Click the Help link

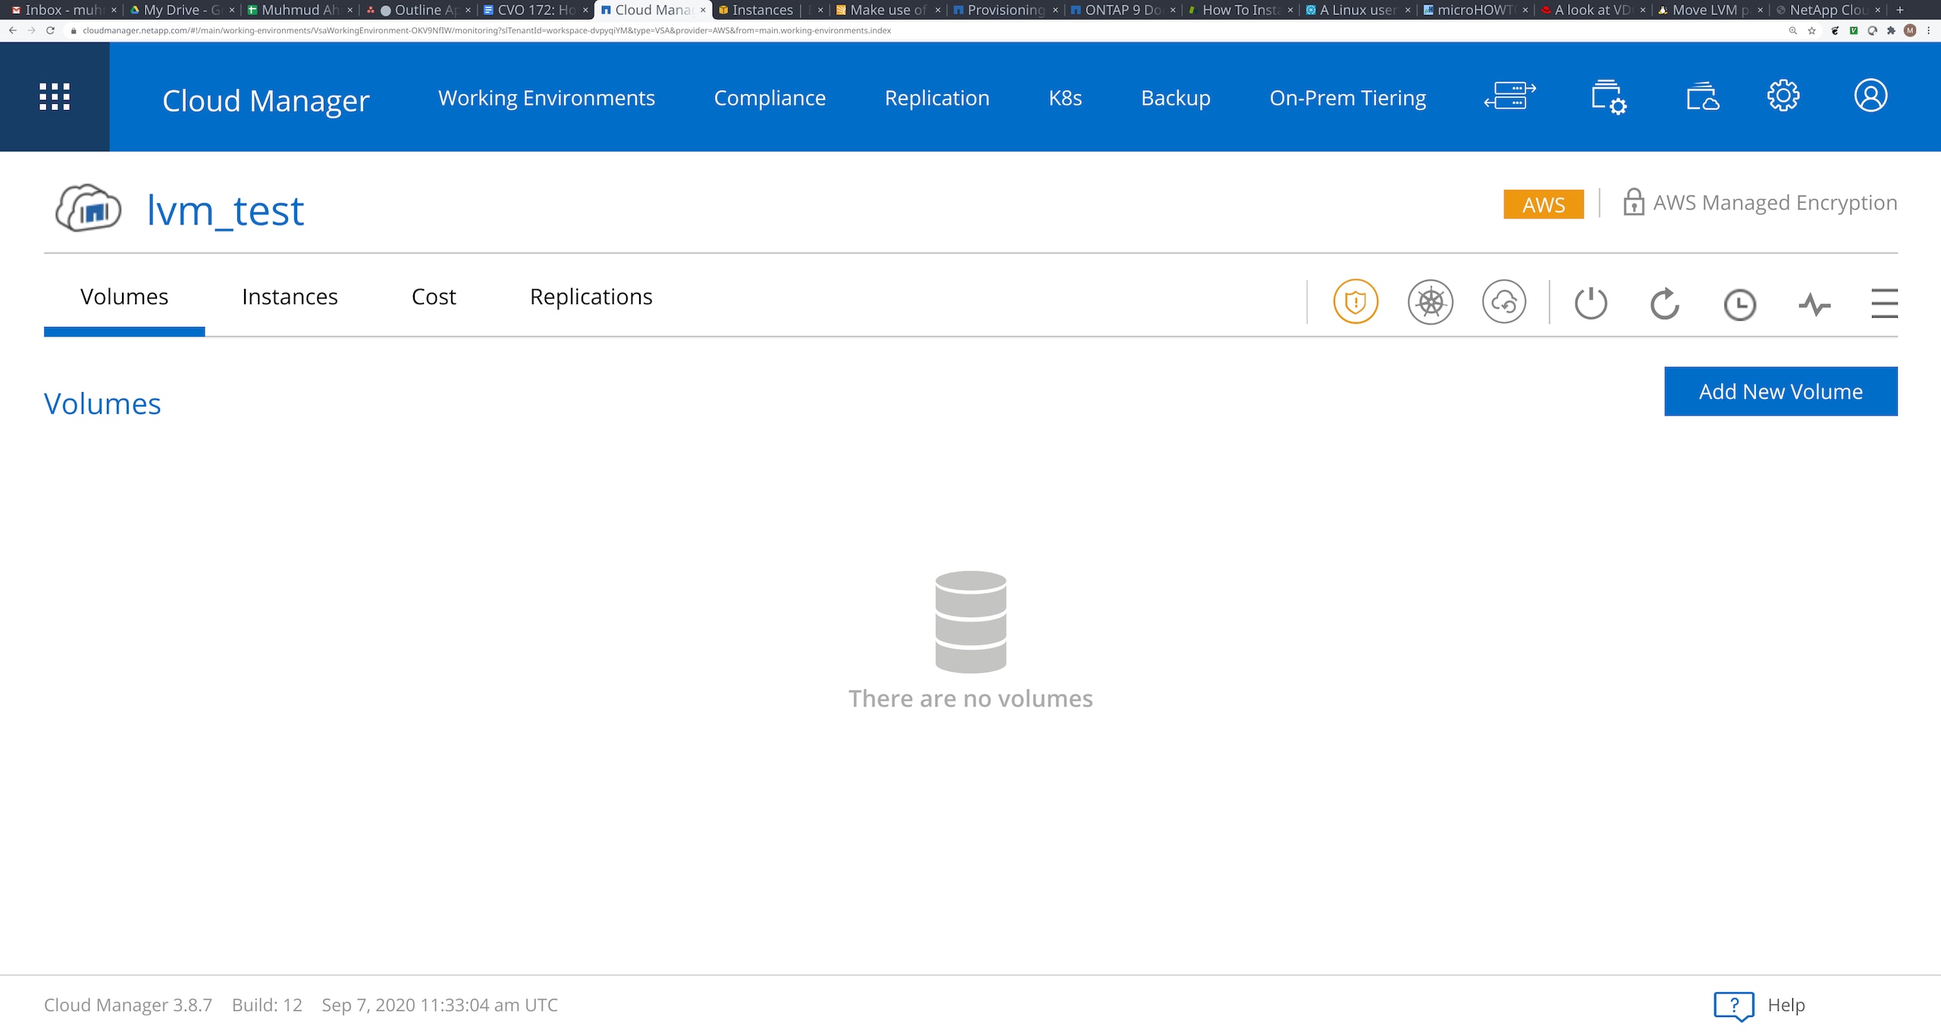[x=1786, y=1005]
